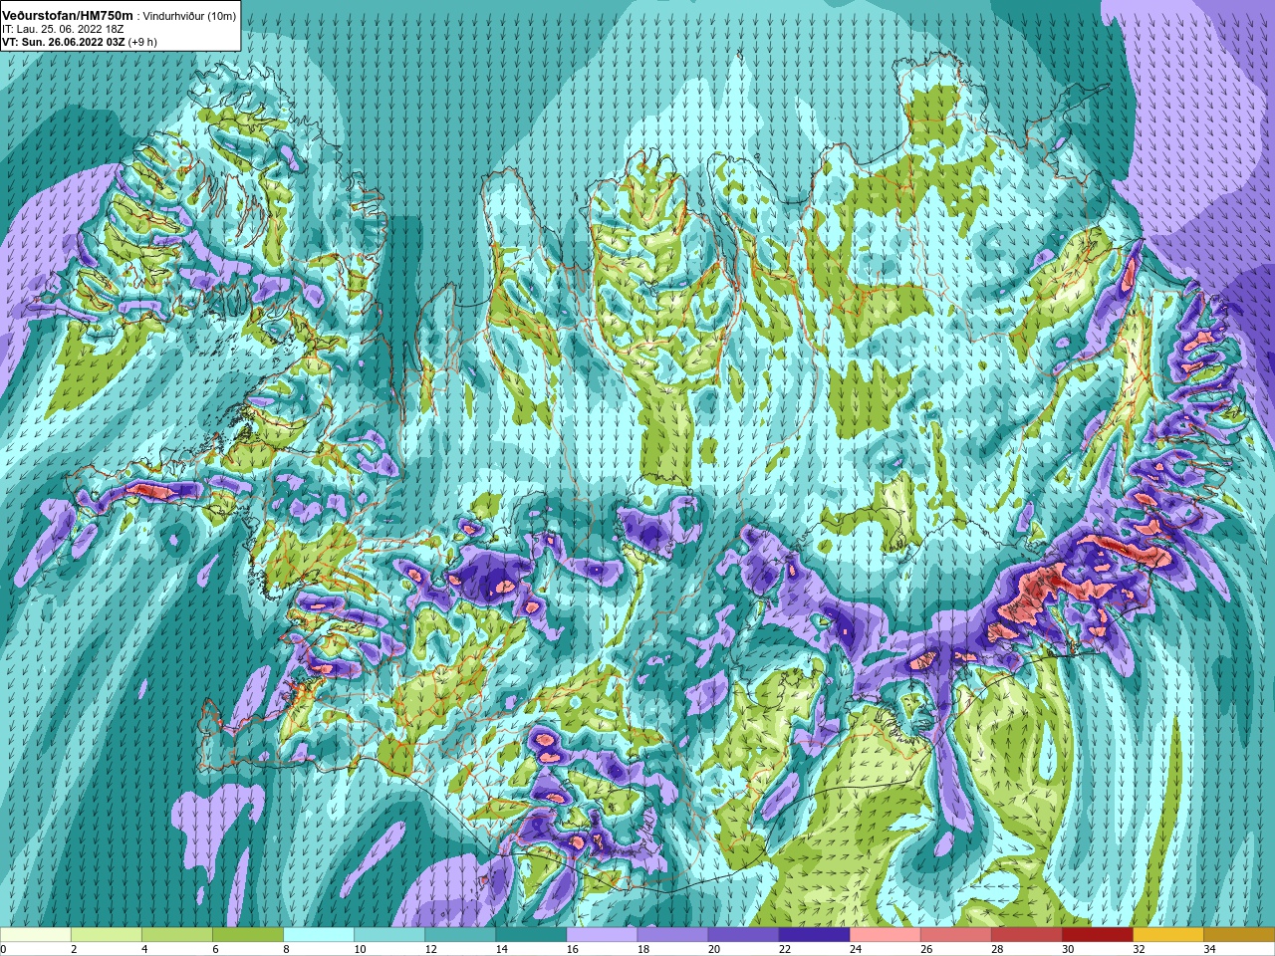Viewport: 1275px width, 956px height.
Task: Click the light cyan 8–10 legend swatch
Action: pos(319,935)
